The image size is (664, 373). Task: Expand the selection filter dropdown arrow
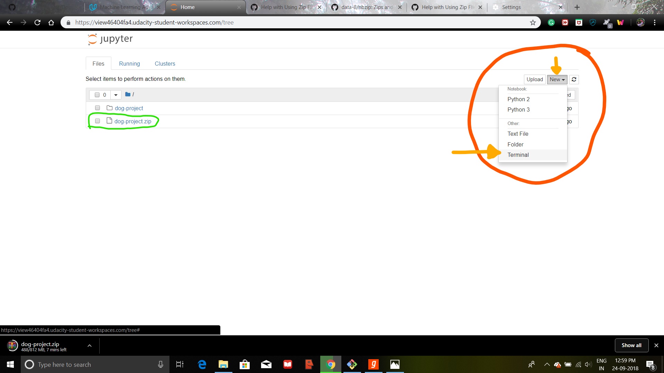[x=116, y=95]
